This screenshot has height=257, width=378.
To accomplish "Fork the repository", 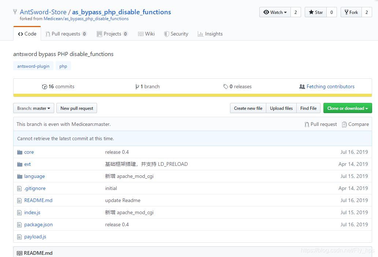I will pyautogui.click(x=351, y=12).
